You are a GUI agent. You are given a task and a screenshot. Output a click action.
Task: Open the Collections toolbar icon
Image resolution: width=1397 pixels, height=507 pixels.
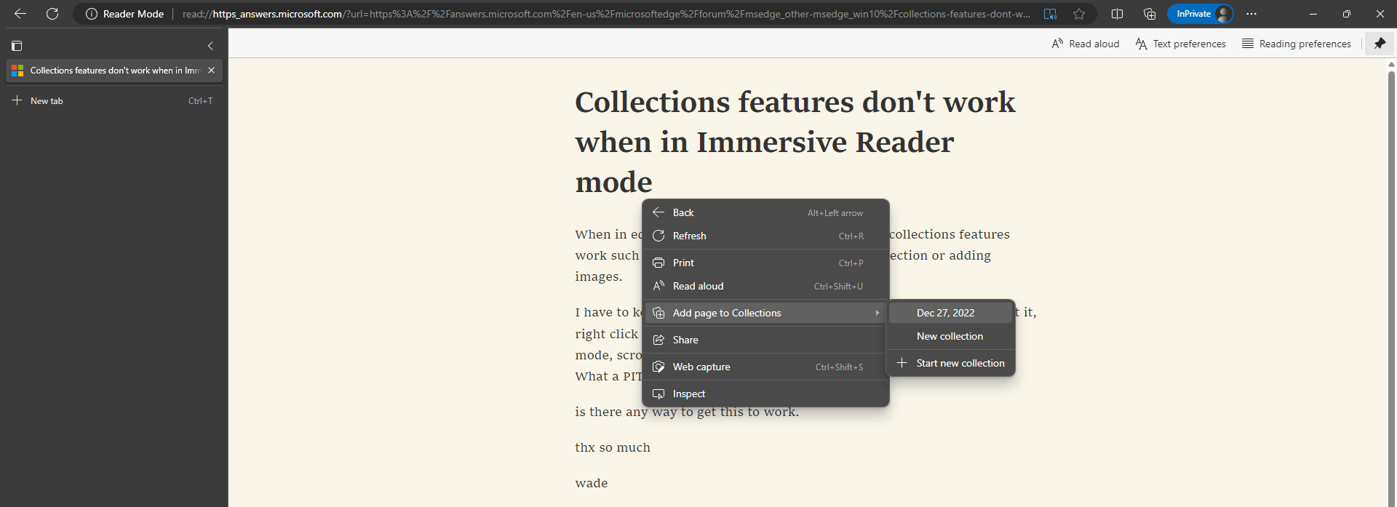click(x=1150, y=14)
